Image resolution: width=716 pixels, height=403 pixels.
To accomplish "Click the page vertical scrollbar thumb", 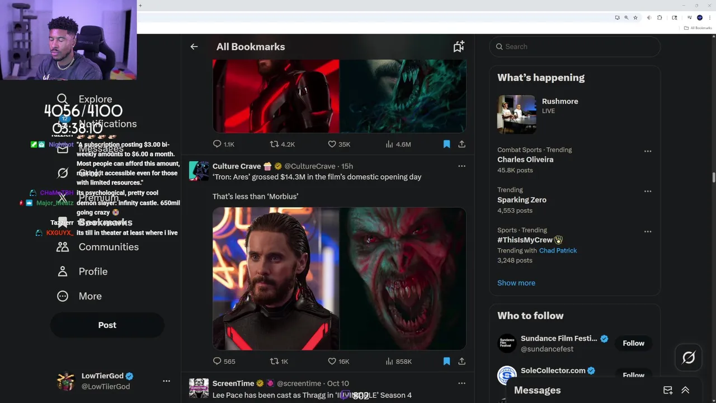I will [713, 177].
